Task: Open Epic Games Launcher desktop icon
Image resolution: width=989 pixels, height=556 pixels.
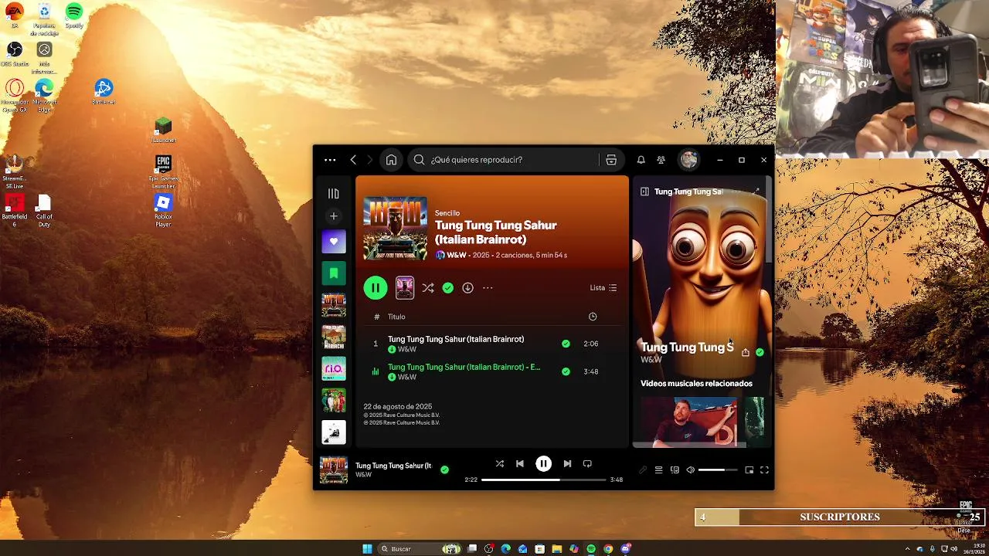Action: [163, 171]
